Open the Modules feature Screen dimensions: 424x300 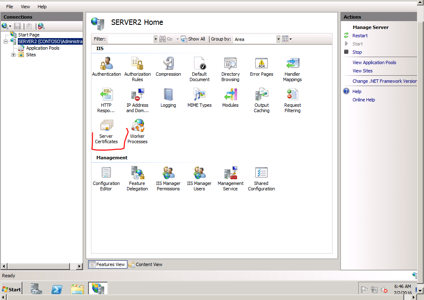point(230,98)
